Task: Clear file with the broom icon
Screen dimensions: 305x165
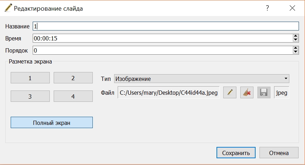Action: click(x=247, y=93)
